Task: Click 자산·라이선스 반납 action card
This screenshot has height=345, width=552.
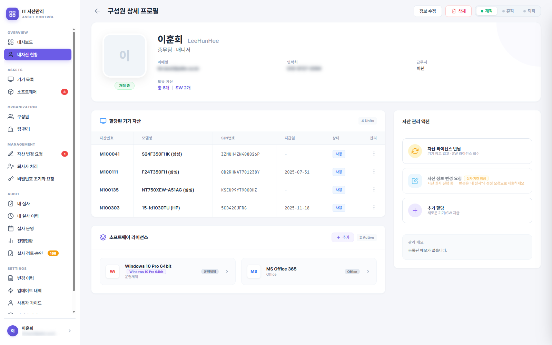Action: 467,151
